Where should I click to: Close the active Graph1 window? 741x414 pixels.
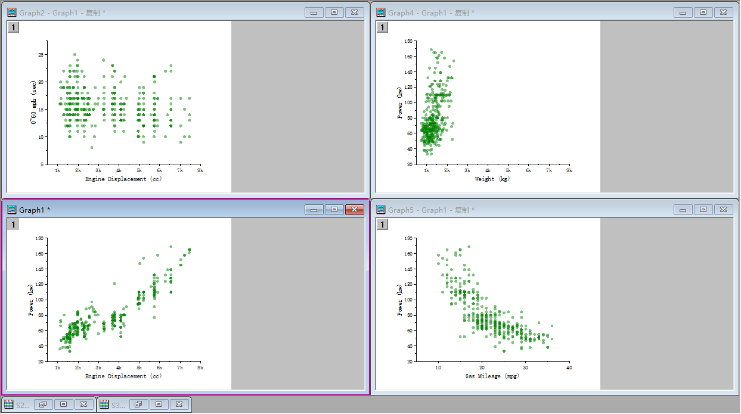354,210
